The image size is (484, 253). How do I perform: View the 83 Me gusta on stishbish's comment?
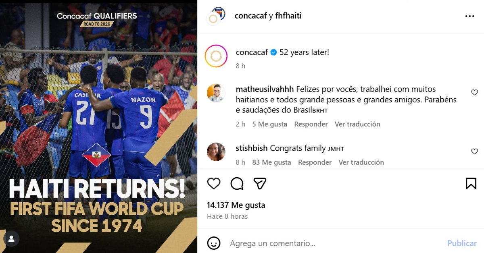pyautogui.click(x=271, y=162)
